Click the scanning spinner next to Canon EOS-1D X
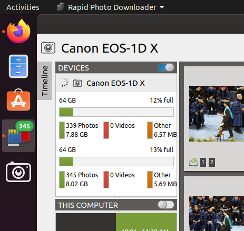 [65, 82]
